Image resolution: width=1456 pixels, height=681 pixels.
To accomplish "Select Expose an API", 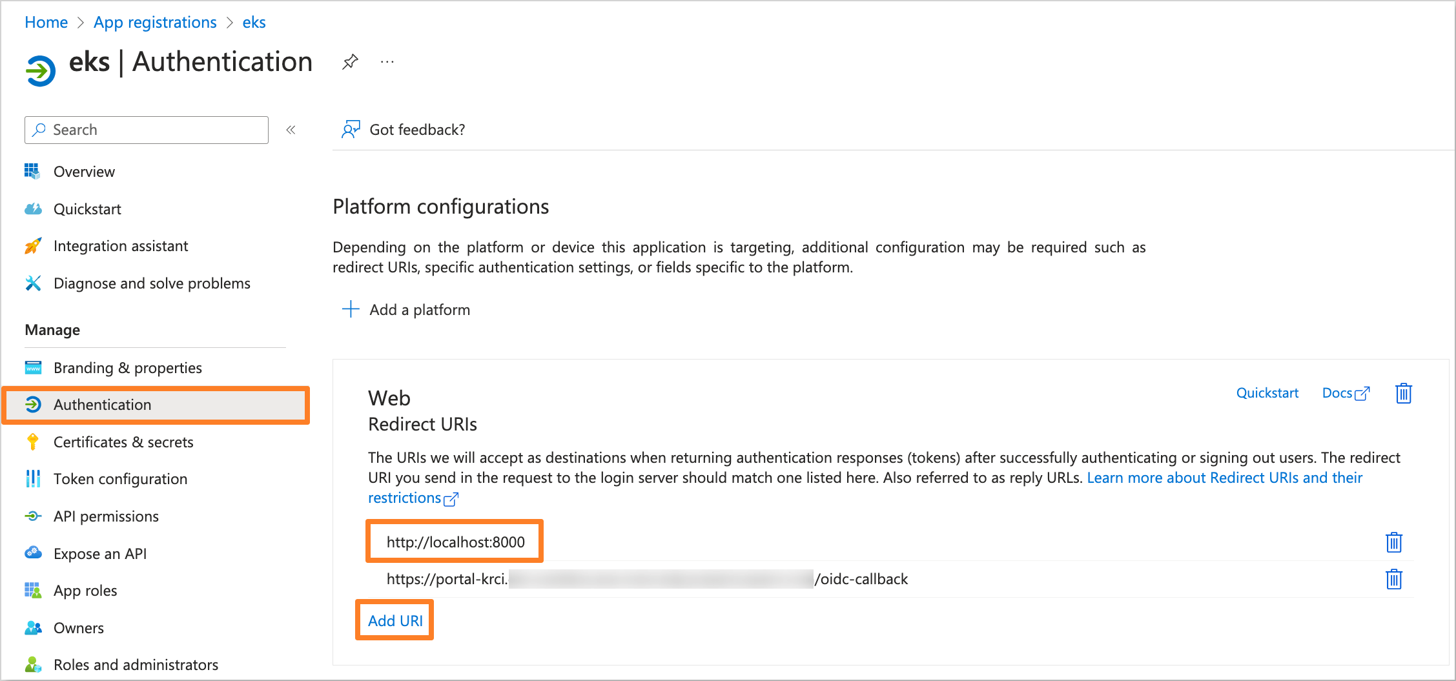I will point(100,554).
